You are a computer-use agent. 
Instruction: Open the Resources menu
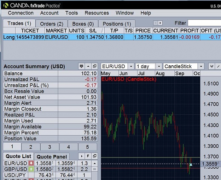point(97,13)
